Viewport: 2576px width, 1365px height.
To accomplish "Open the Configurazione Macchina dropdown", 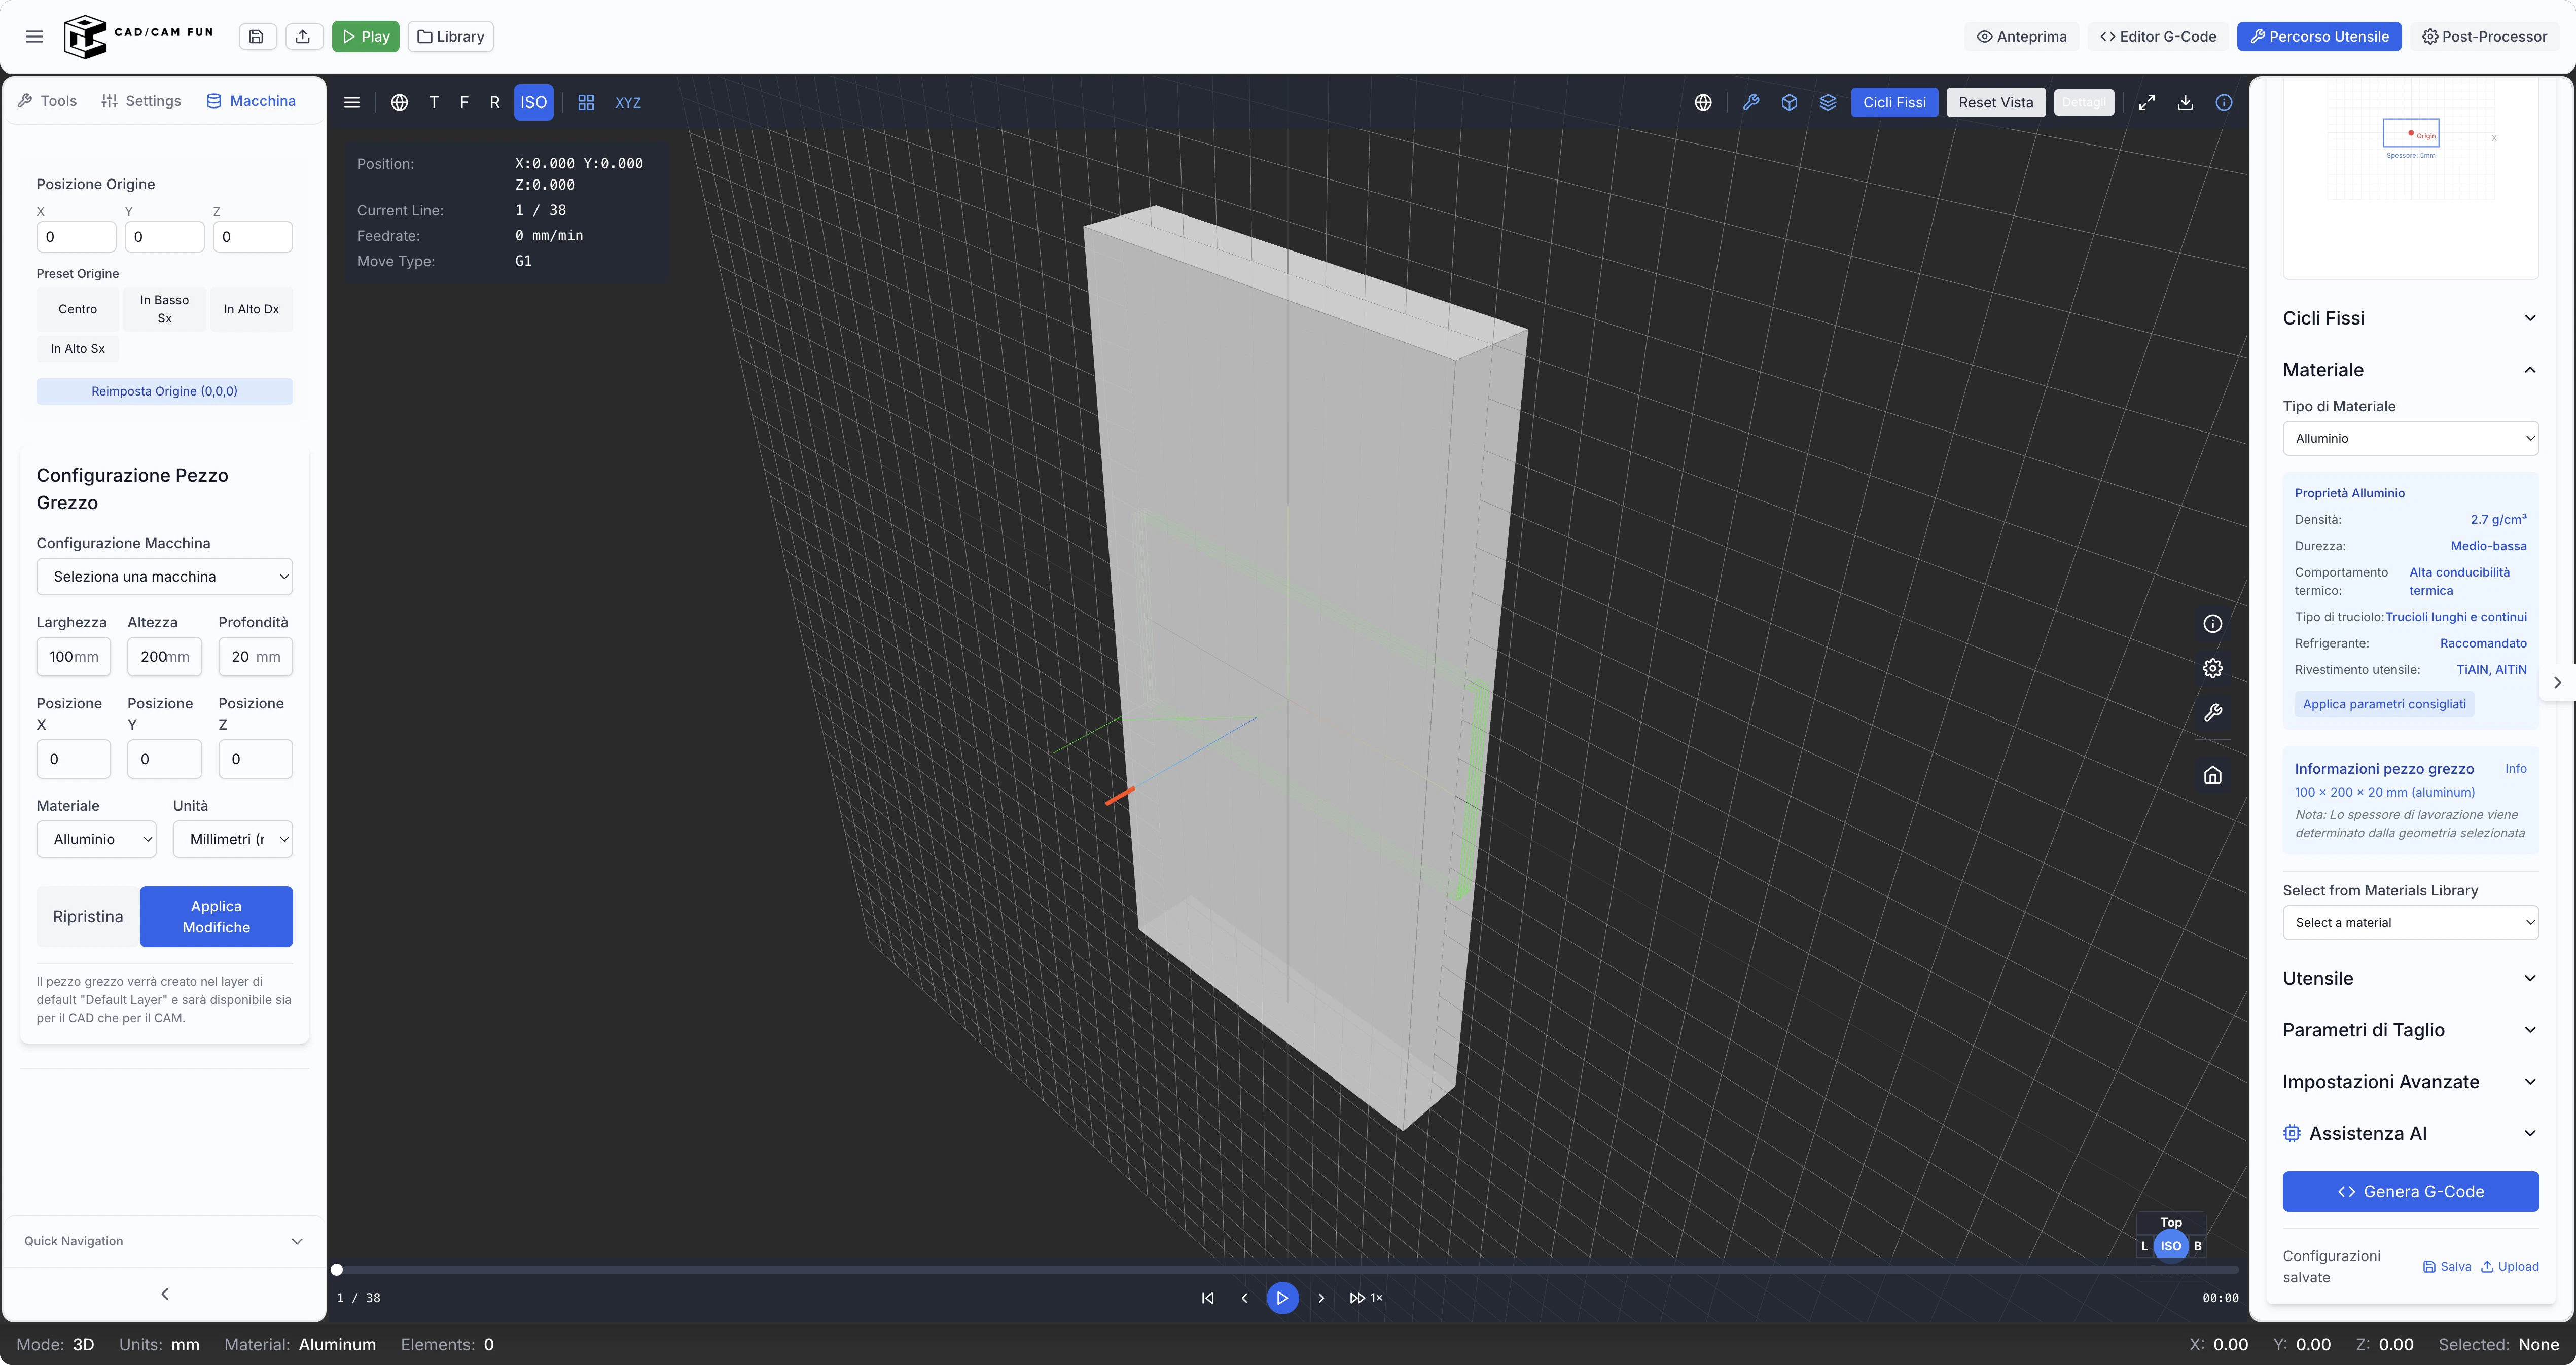I will pyautogui.click(x=165, y=577).
